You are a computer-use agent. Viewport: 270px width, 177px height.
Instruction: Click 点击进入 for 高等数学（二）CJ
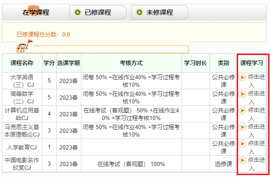click(256, 97)
